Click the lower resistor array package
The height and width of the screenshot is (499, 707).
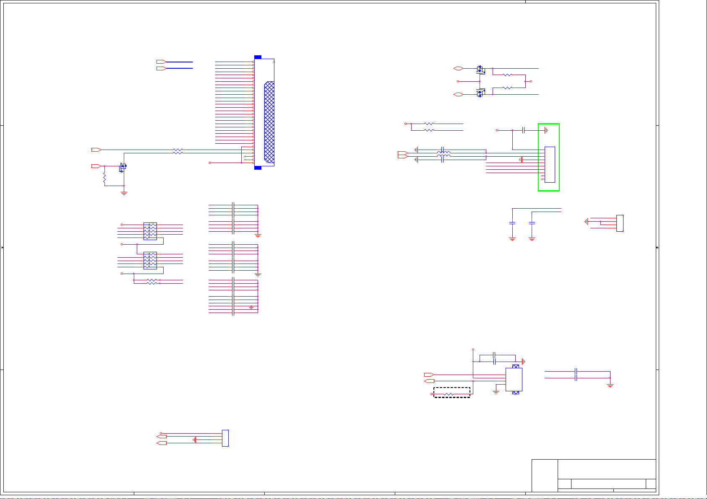pyautogui.click(x=150, y=260)
